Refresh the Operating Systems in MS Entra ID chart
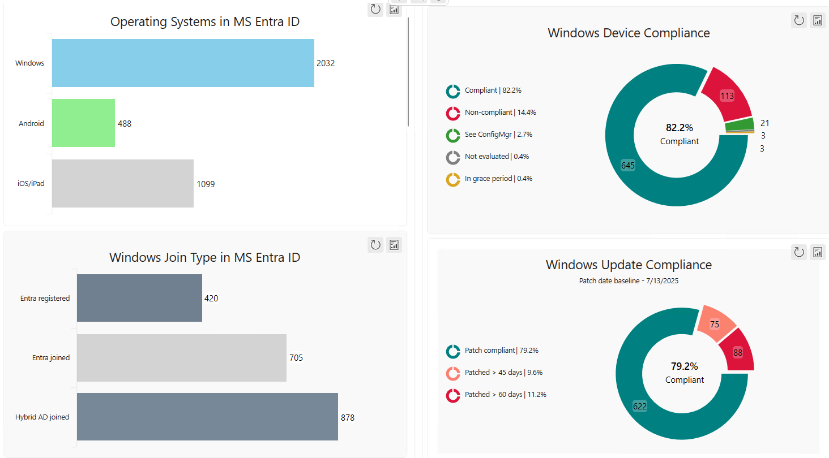 pos(375,10)
